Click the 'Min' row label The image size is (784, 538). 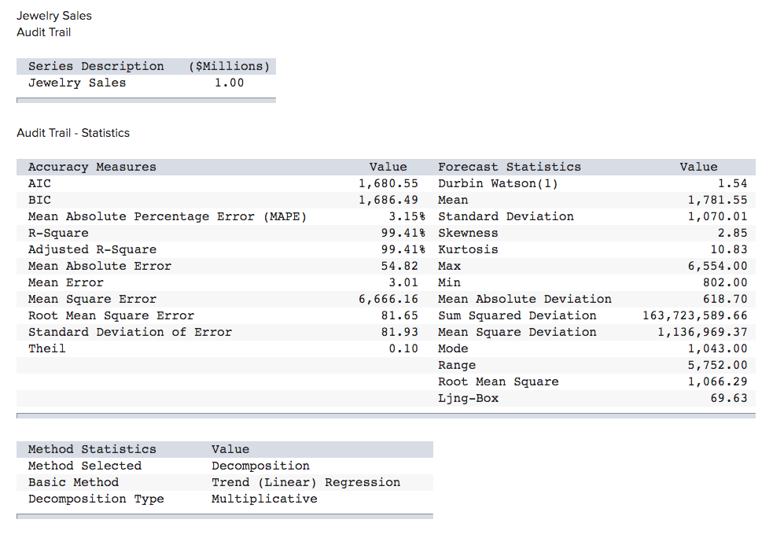tap(450, 282)
